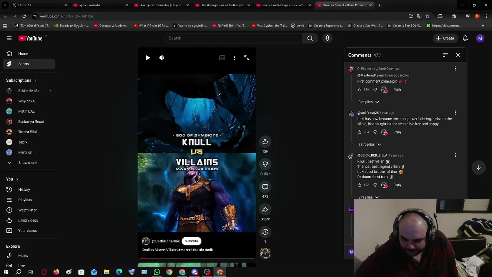Open Liked videos

pos(29,220)
